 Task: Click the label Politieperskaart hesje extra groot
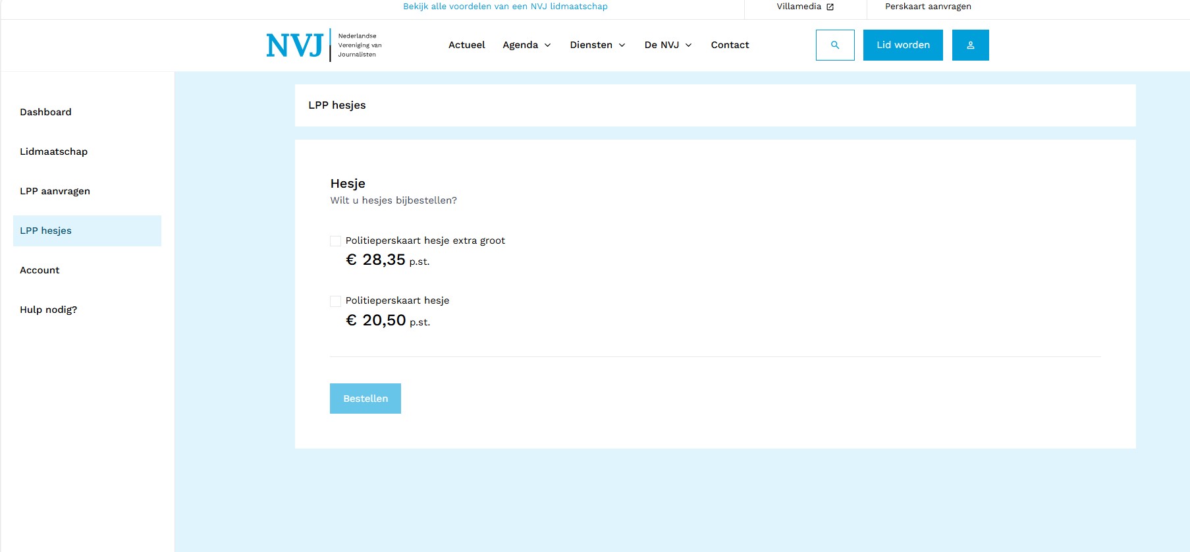pos(425,240)
